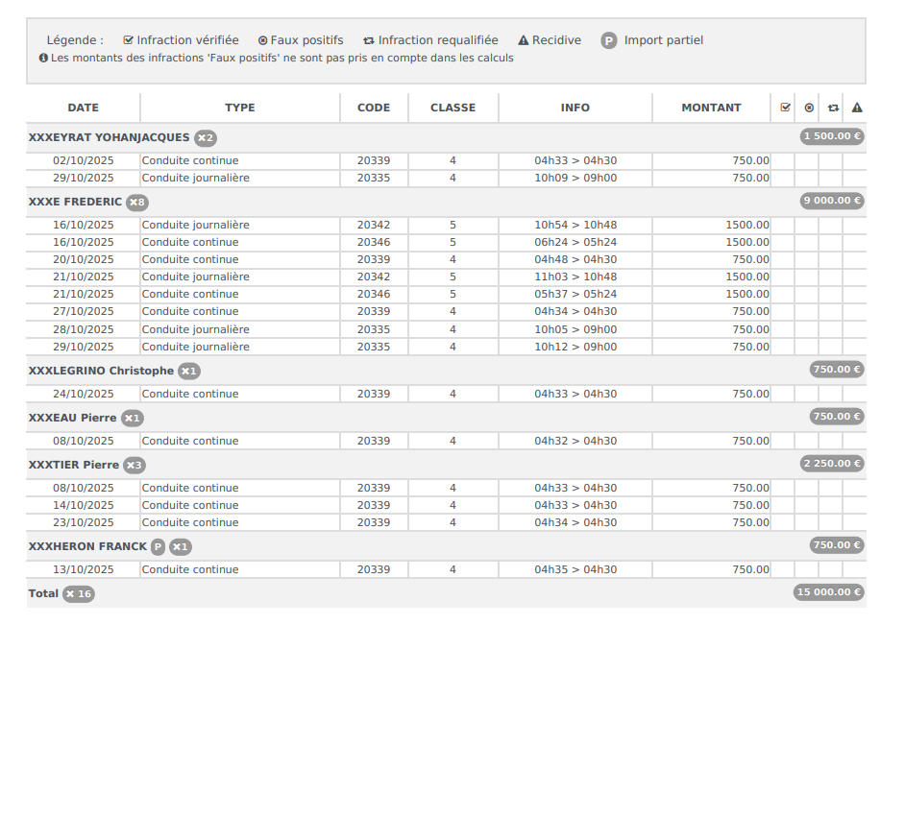Click the Recidive warning triangle in the legend

523,40
